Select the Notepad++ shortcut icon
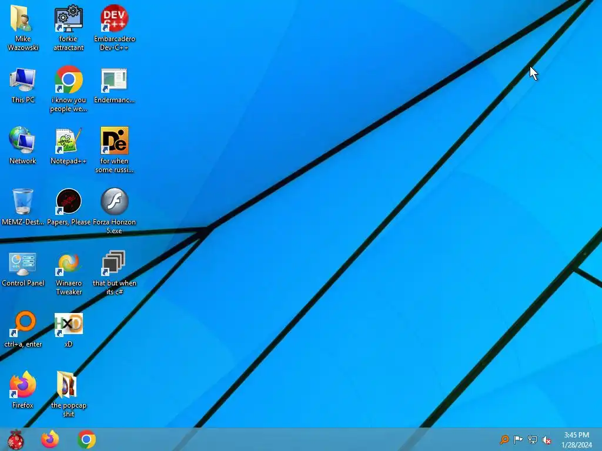The height and width of the screenshot is (451, 602). pos(68,140)
